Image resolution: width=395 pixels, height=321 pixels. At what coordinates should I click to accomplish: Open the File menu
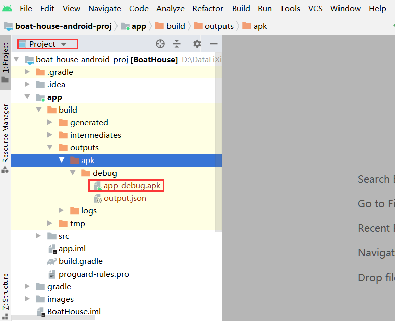(26, 9)
